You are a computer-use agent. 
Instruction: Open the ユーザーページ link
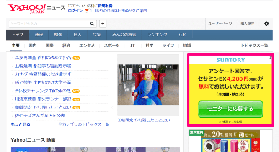220,23
